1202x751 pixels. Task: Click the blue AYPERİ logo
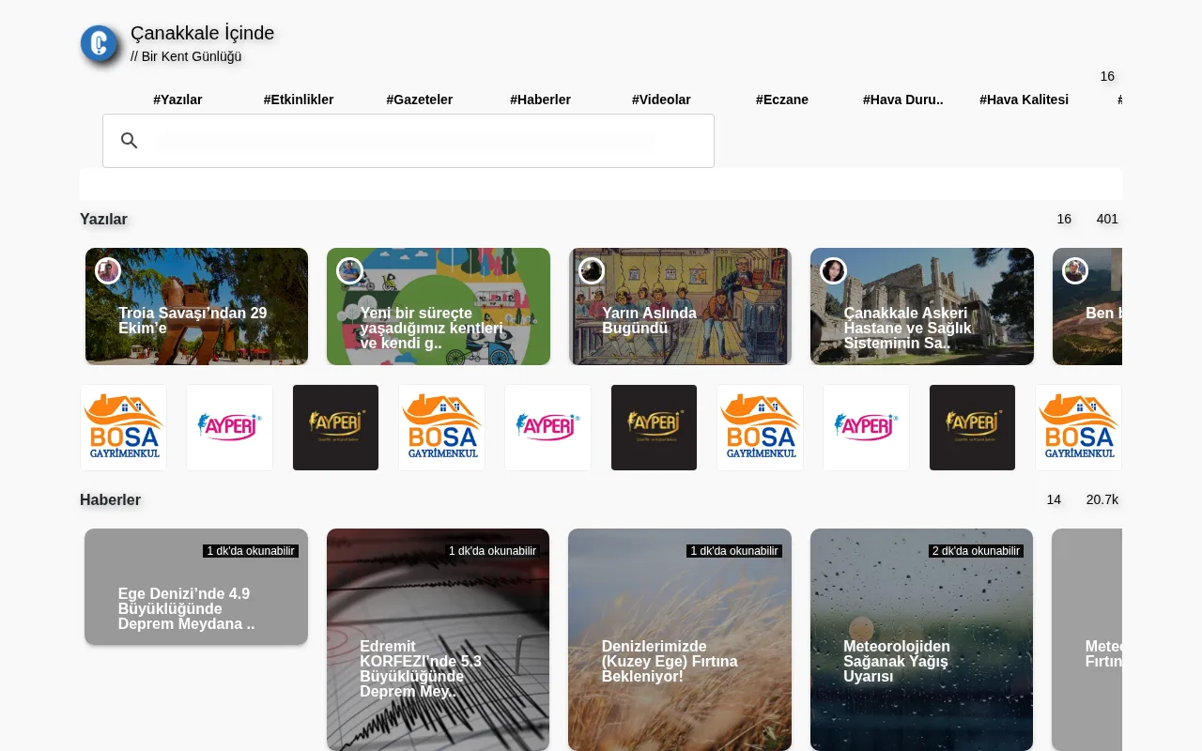click(229, 427)
